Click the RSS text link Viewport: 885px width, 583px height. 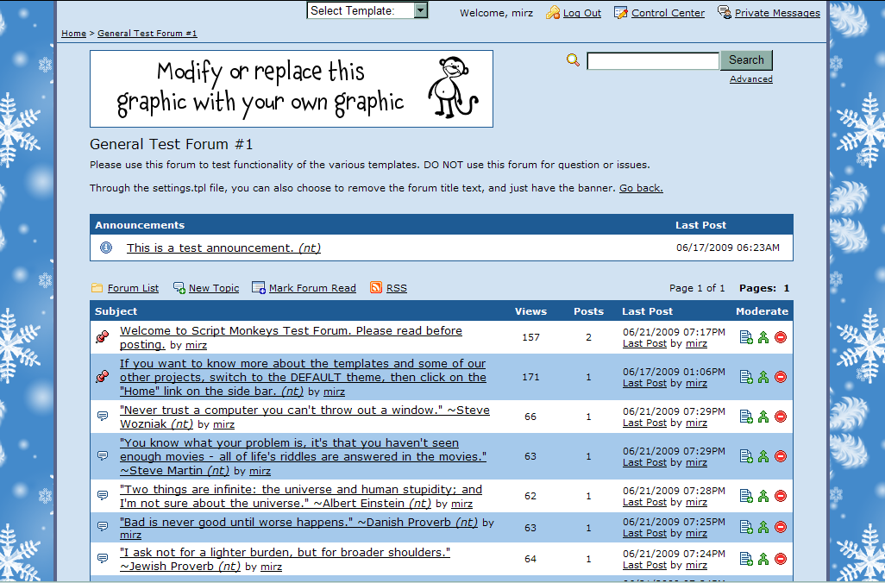pos(396,288)
